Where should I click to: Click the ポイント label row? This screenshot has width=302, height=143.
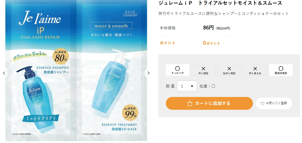229,43
